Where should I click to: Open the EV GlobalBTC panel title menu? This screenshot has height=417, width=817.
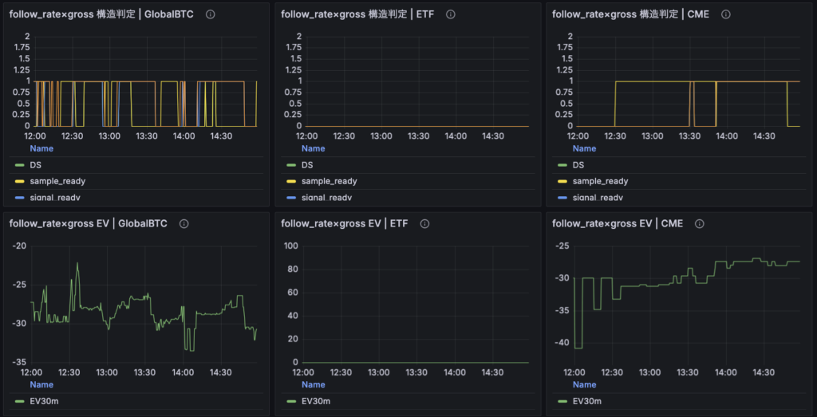(x=88, y=224)
